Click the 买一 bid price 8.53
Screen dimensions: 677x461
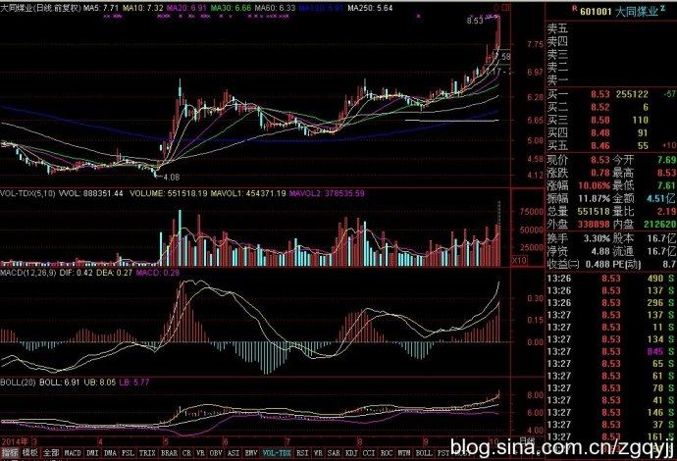tap(600, 94)
